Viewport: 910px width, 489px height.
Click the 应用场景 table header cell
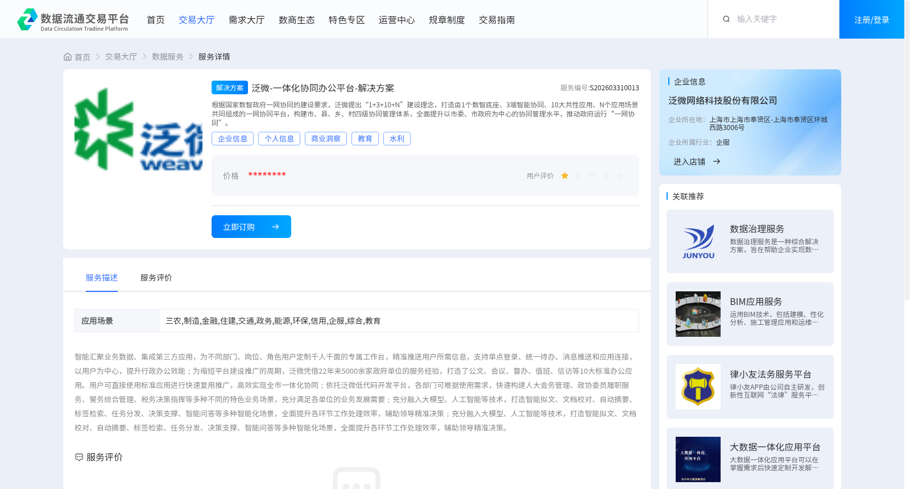117,321
